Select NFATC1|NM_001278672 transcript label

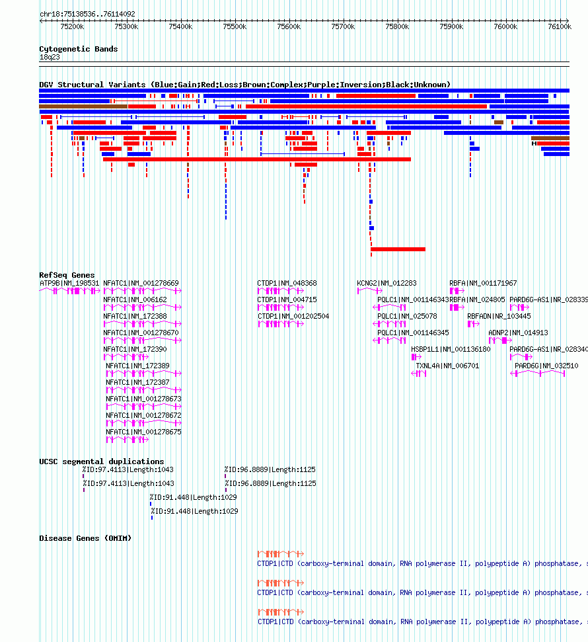coord(143,415)
